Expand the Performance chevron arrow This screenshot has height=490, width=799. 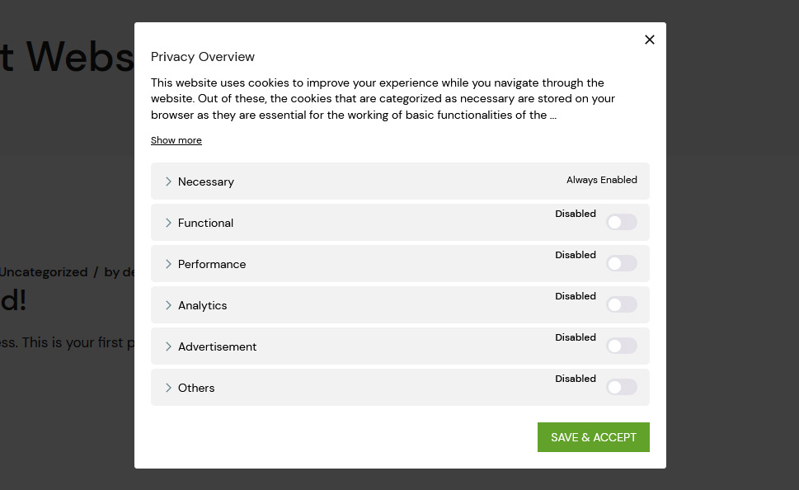pos(168,264)
